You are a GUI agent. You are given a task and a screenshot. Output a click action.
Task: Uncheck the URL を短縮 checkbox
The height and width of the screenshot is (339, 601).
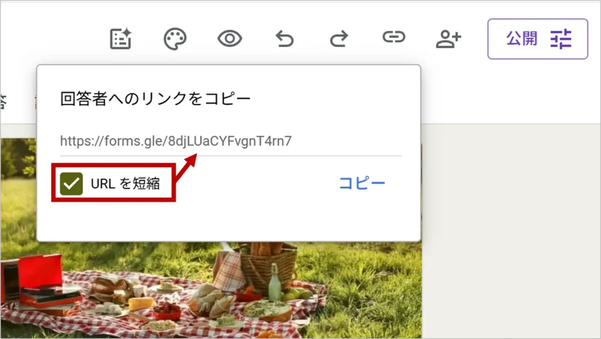71,184
